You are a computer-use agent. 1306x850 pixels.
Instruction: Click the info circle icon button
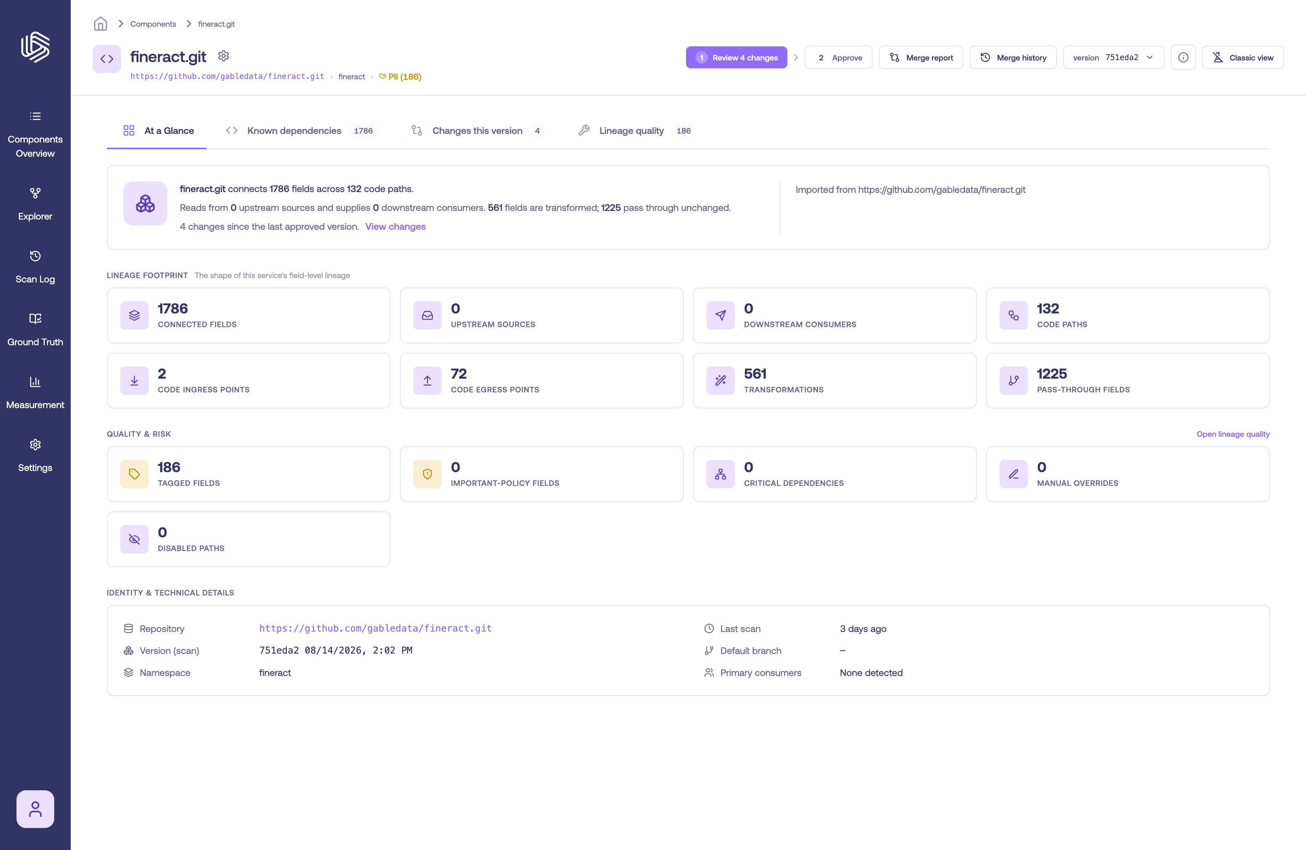point(1183,58)
